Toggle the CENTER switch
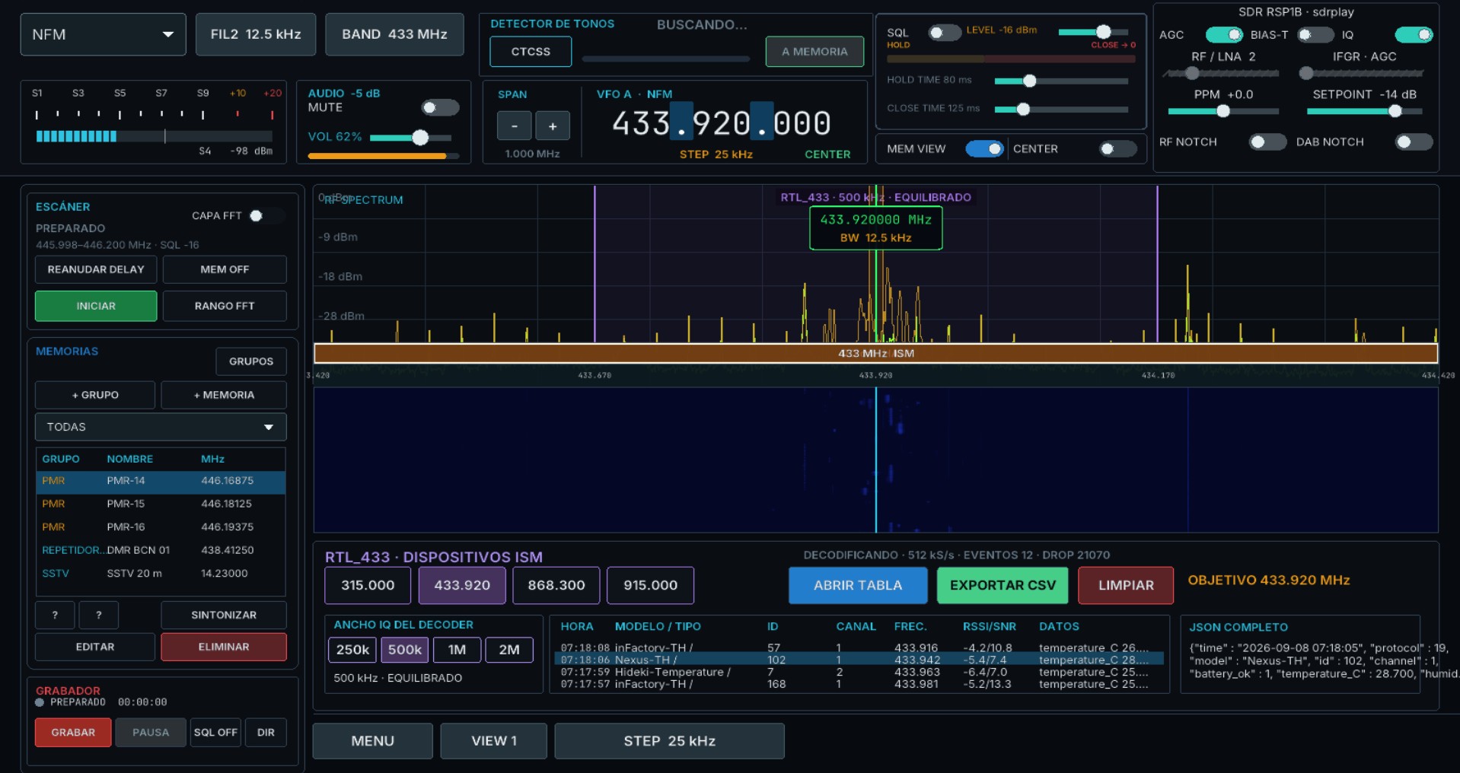The image size is (1460, 773). point(1117,149)
